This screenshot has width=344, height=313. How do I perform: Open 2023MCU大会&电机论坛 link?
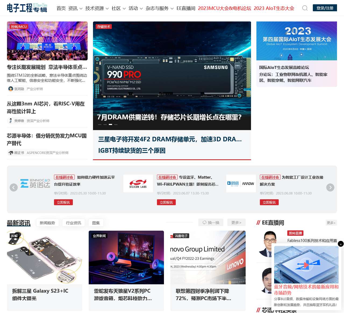pyautogui.click(x=224, y=8)
